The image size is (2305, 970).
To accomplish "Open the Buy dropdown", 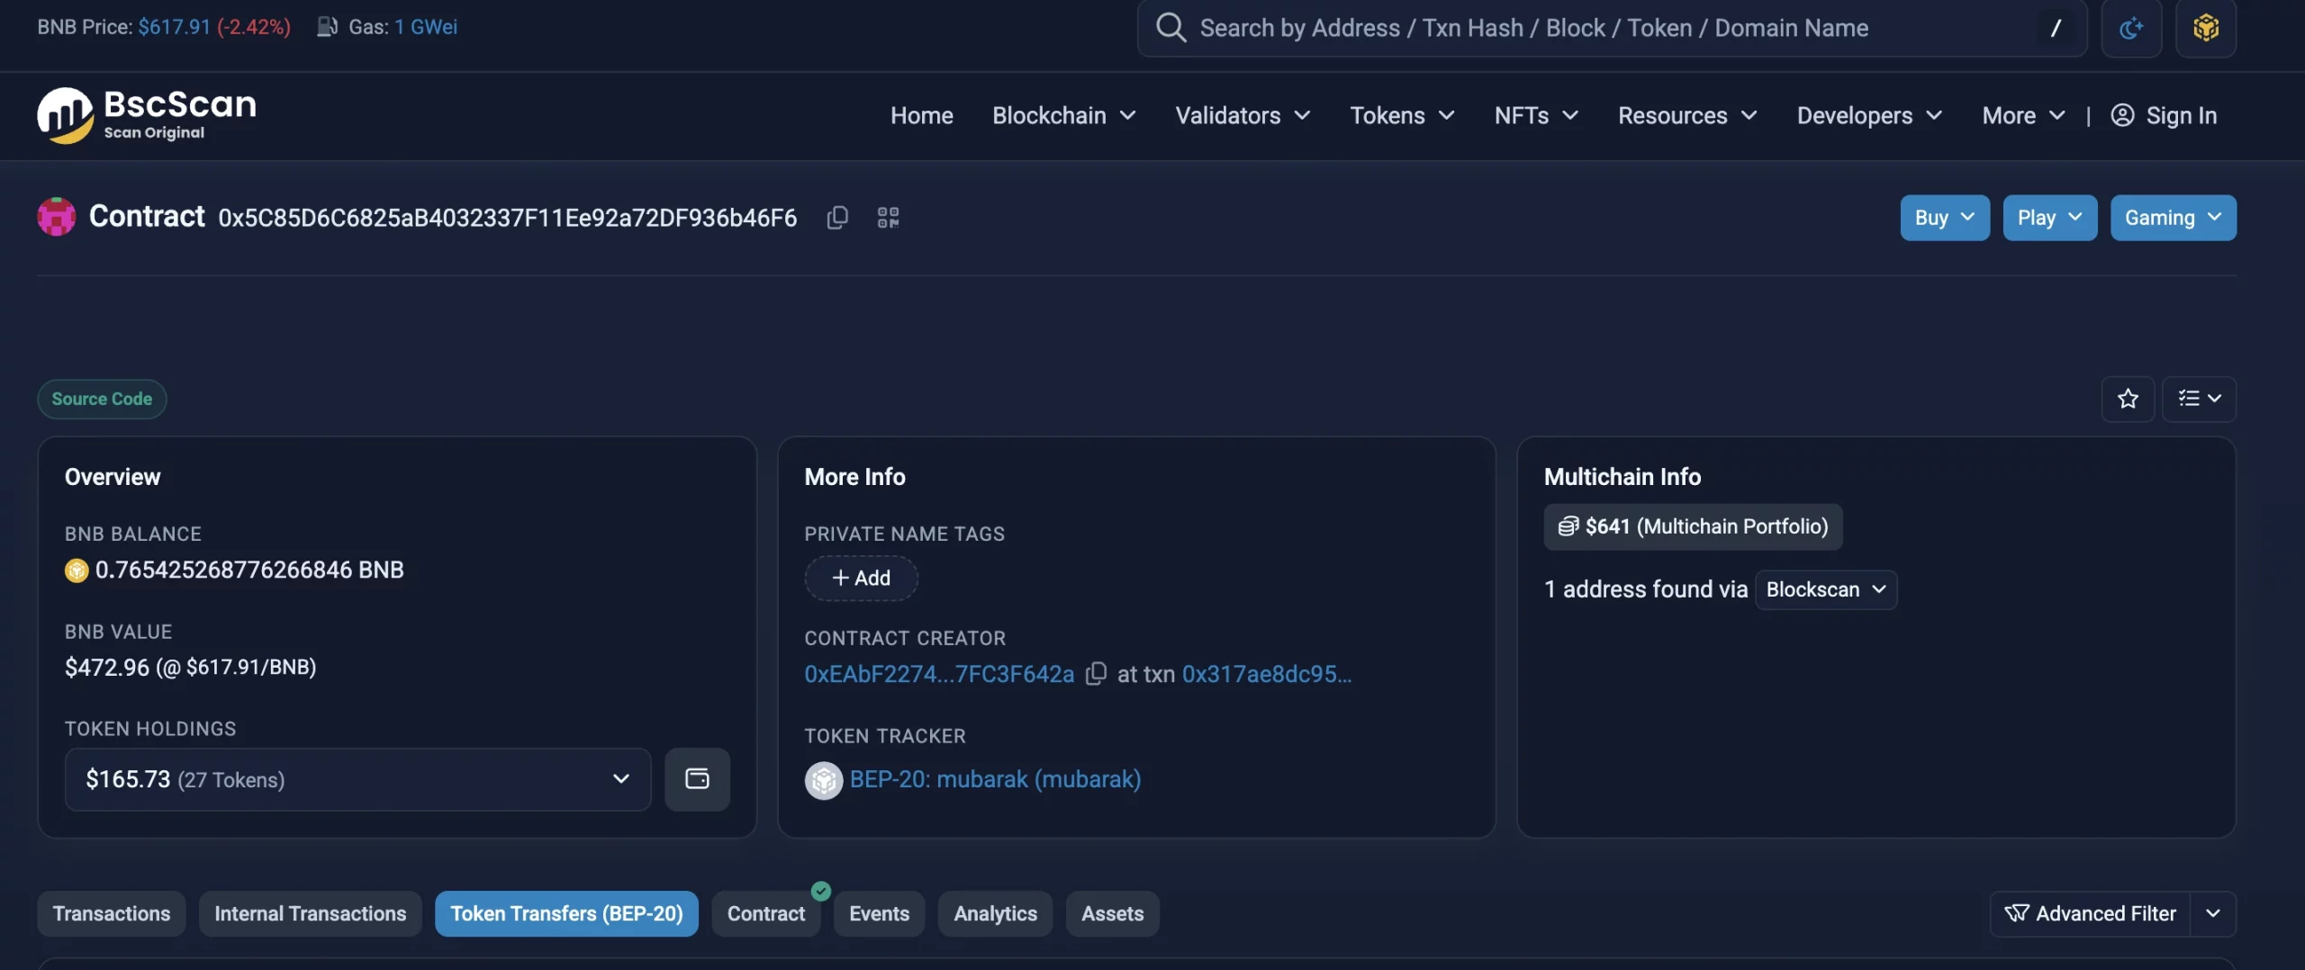I will click(x=1945, y=218).
